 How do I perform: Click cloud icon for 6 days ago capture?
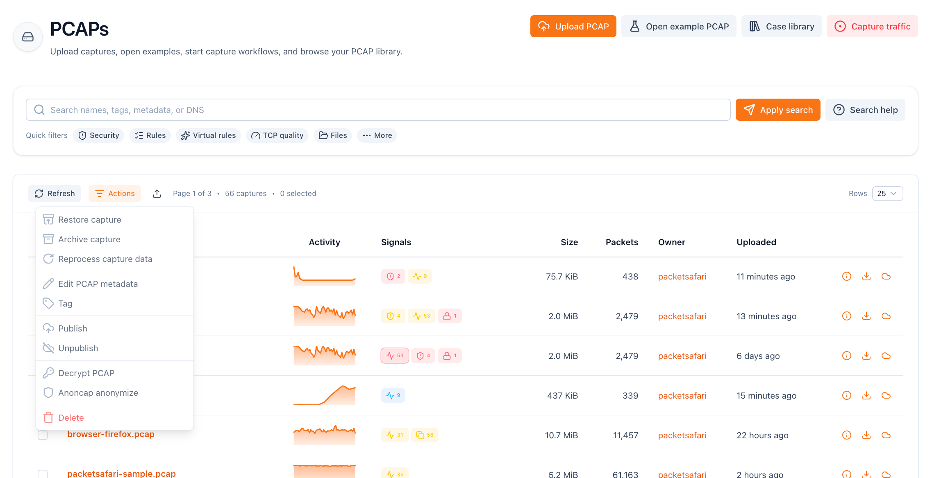pyautogui.click(x=886, y=356)
